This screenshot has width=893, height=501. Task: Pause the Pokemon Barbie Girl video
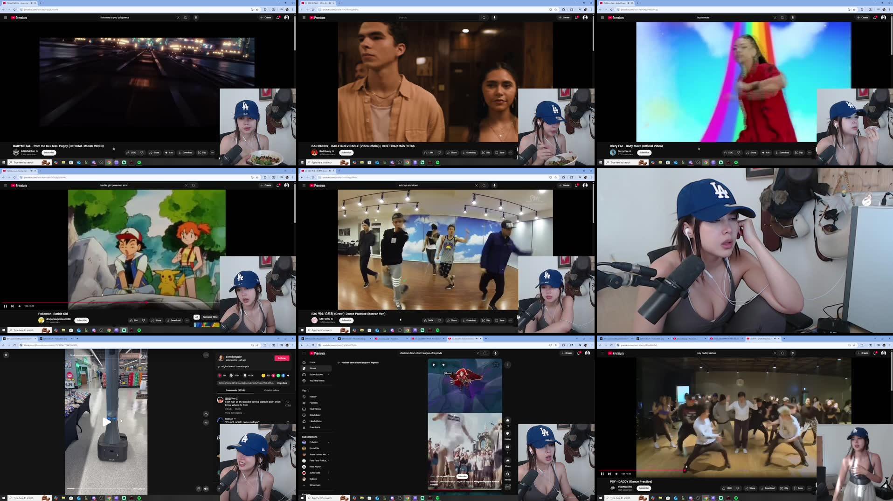[x=6, y=306]
